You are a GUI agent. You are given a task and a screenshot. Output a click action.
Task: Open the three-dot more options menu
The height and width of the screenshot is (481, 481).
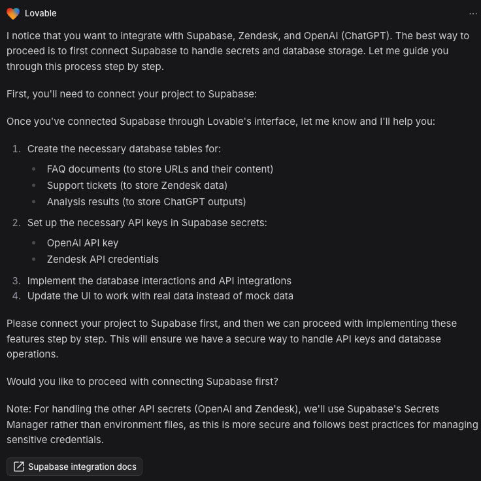[473, 13]
